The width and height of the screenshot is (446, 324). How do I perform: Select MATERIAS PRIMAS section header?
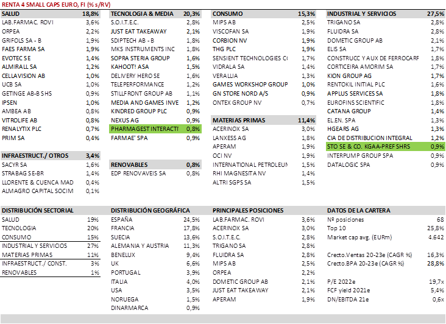pyautogui.click(x=264, y=120)
